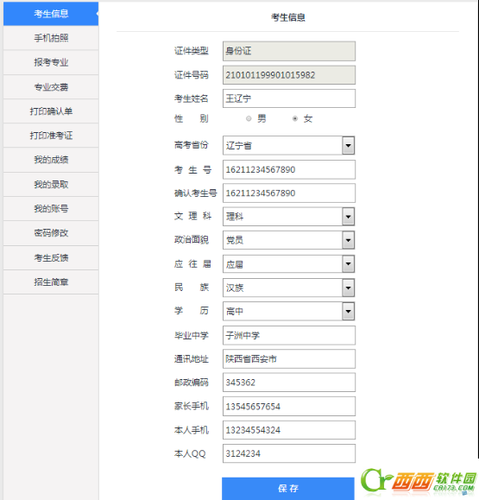Open 我的成绩 in the sidebar

[51, 160]
